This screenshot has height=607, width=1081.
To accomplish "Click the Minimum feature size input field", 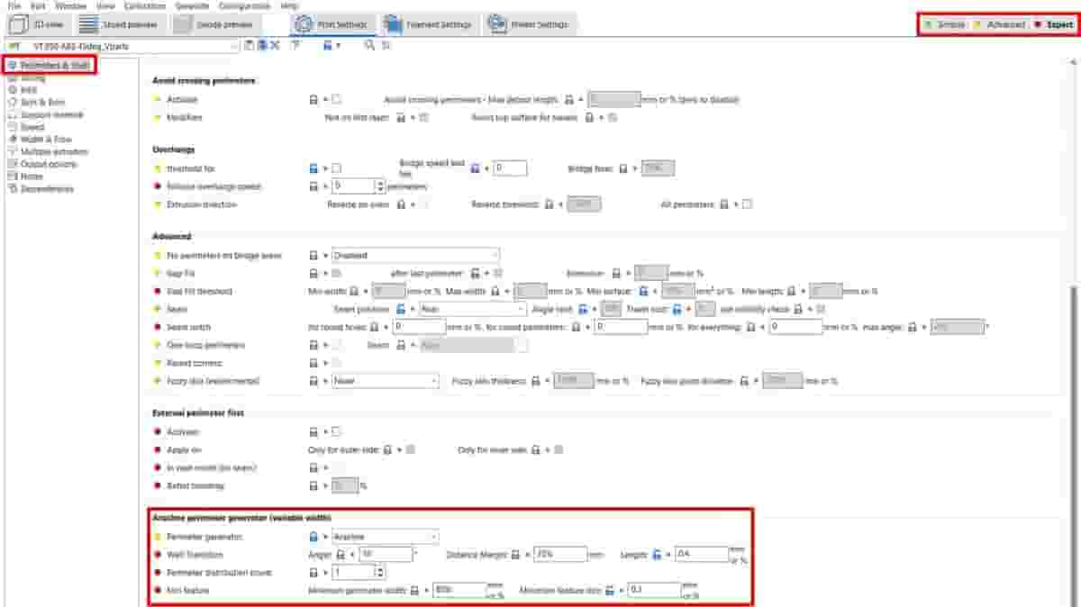I will 653,591.
